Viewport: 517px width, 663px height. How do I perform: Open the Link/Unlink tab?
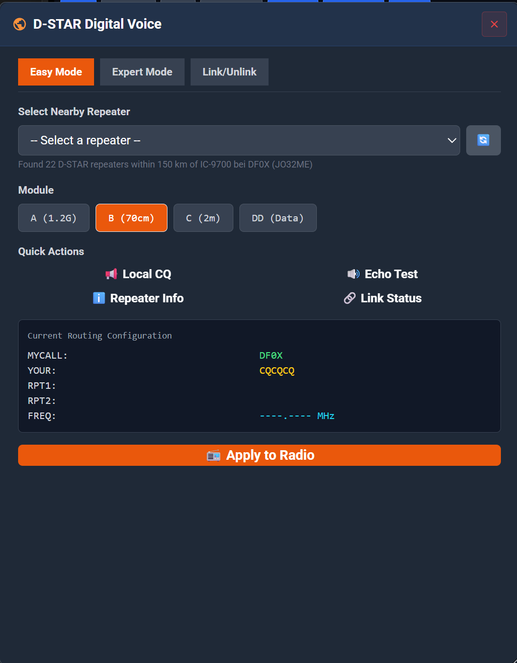(229, 71)
